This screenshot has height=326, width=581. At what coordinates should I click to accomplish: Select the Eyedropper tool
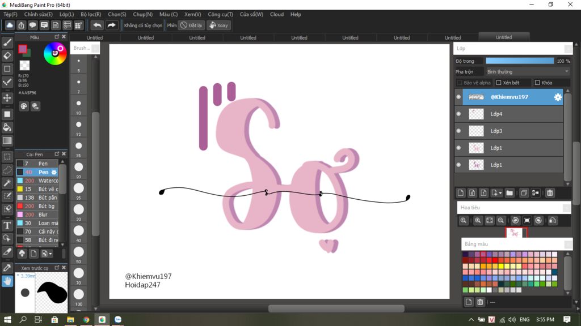coord(7,268)
